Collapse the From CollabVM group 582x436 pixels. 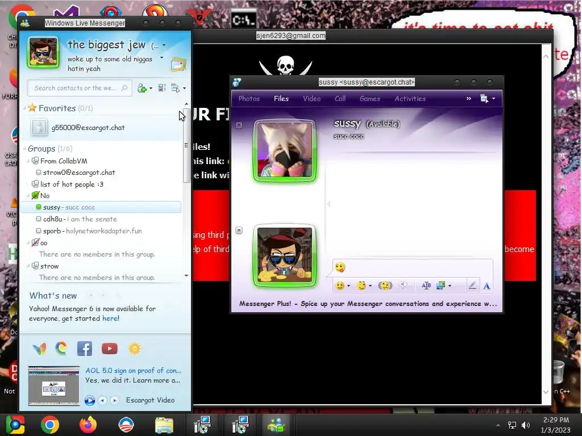[28, 161]
